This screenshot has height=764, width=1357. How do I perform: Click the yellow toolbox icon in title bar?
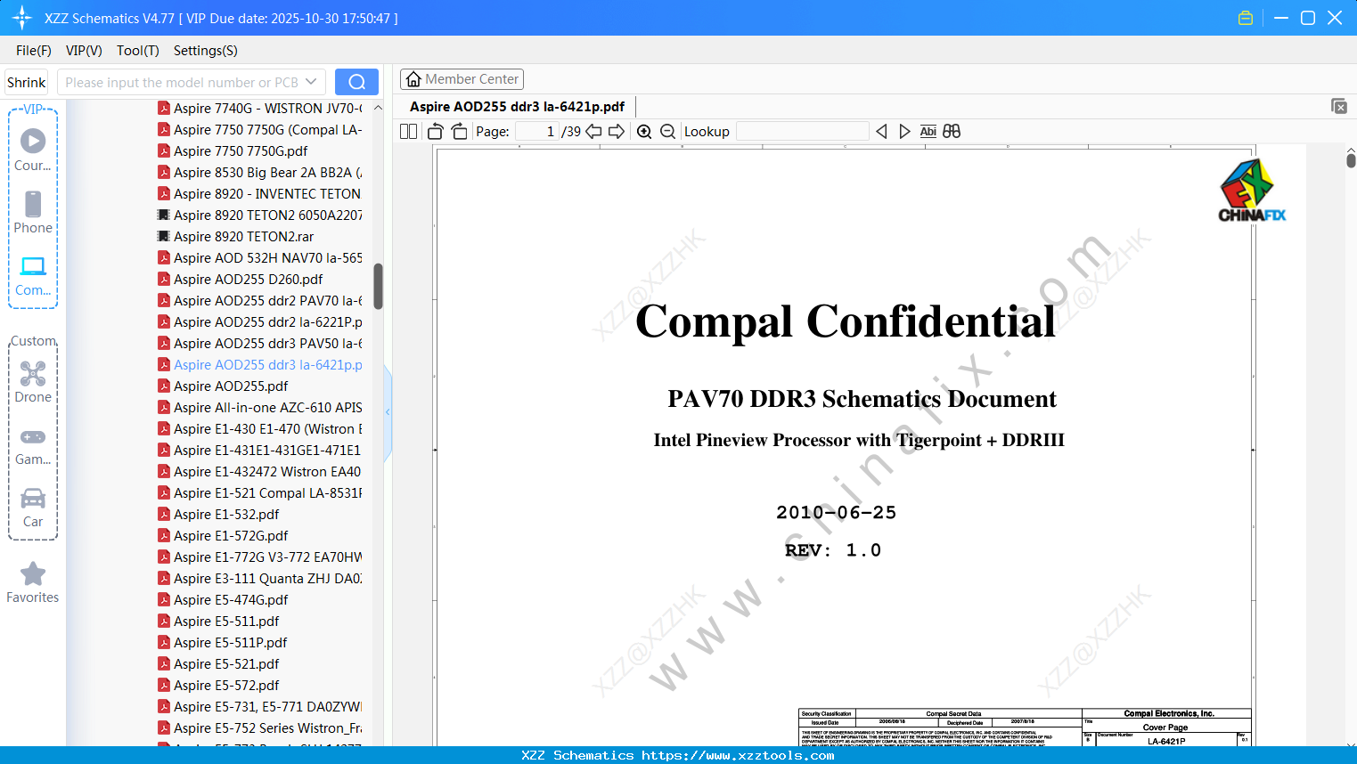tap(1246, 18)
